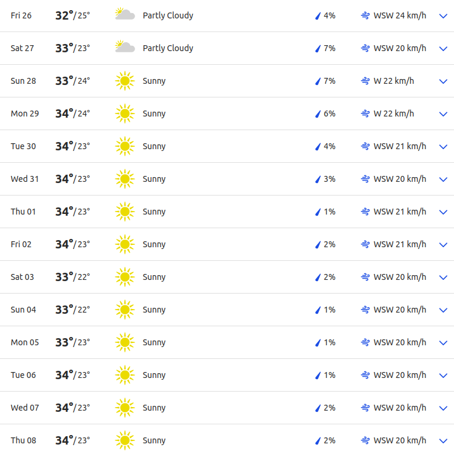The image size is (454, 457).
Task: Click the raindrop icon for Mon 29
Action: (318, 114)
